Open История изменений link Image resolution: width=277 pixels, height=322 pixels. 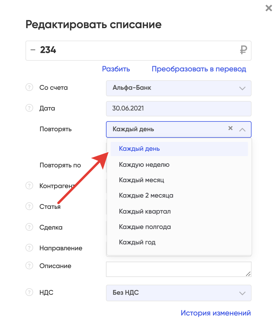tap(216, 313)
